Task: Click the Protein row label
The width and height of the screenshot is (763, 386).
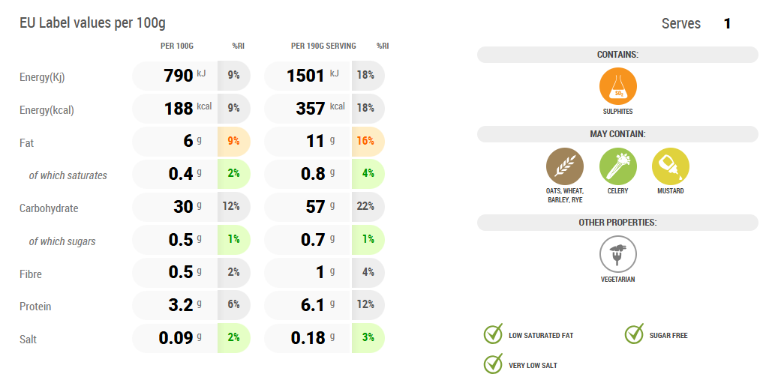Action: pos(37,307)
